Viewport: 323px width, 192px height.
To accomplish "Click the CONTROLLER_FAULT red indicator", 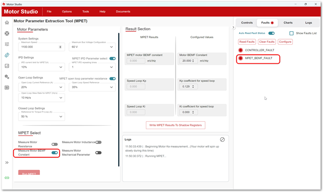I will (240, 50).
